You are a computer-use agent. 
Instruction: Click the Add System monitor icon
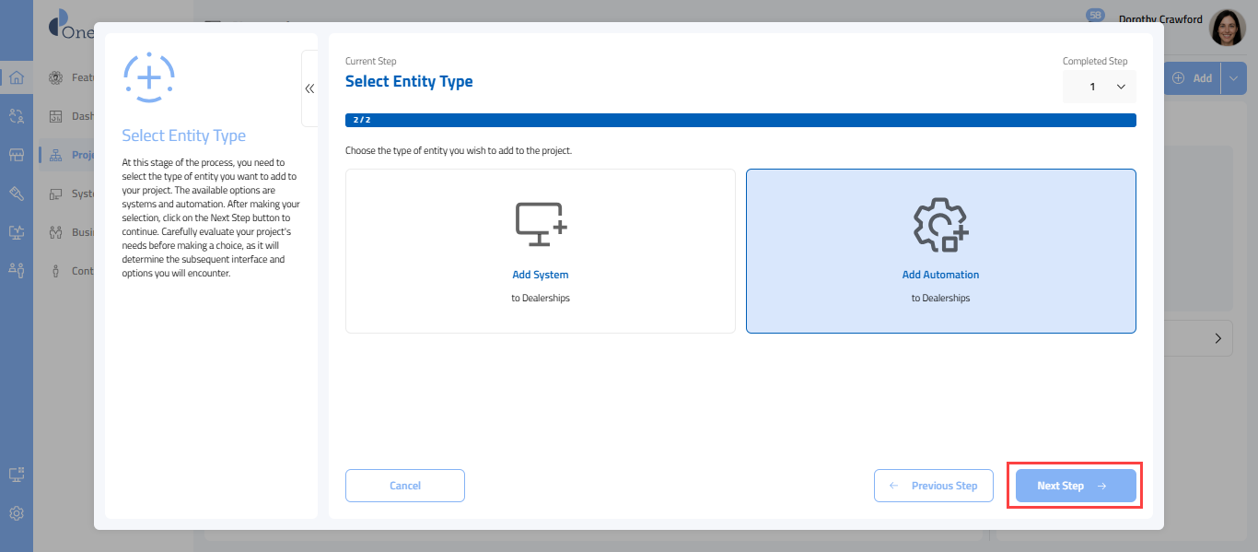pos(541,224)
